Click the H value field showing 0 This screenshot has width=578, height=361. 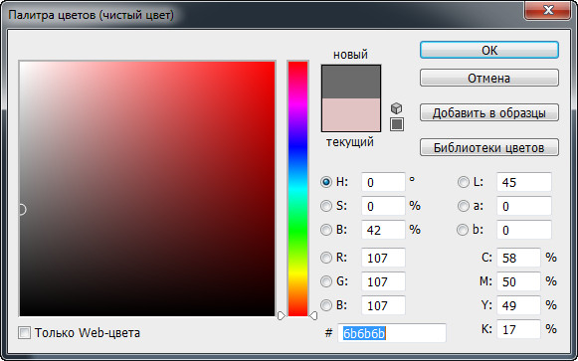coord(383,182)
